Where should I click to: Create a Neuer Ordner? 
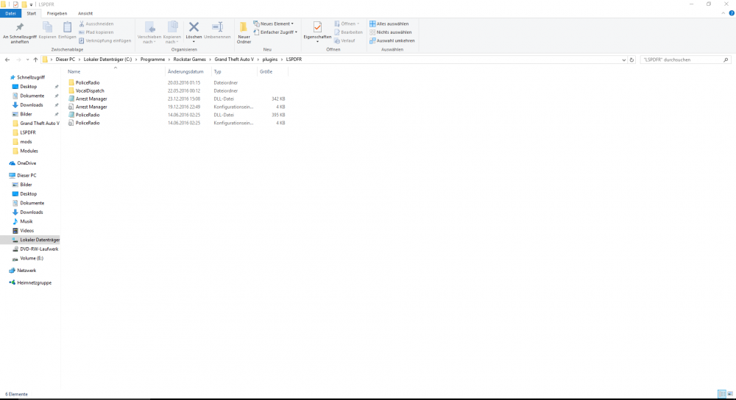click(x=244, y=32)
